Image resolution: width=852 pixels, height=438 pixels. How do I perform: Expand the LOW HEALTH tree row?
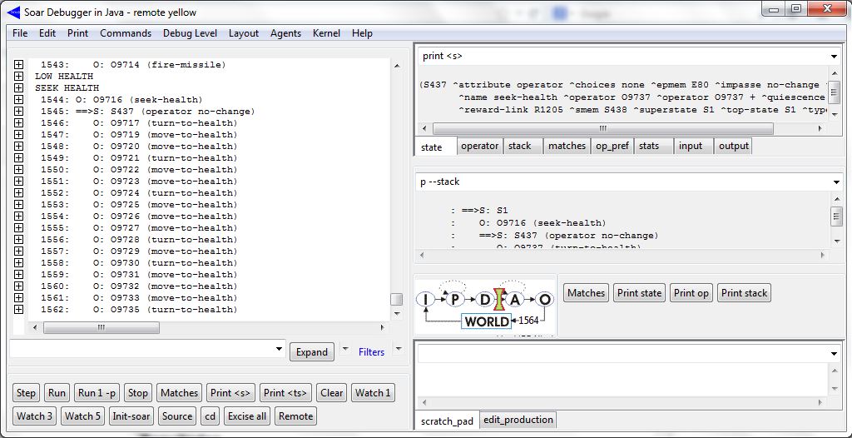18,77
